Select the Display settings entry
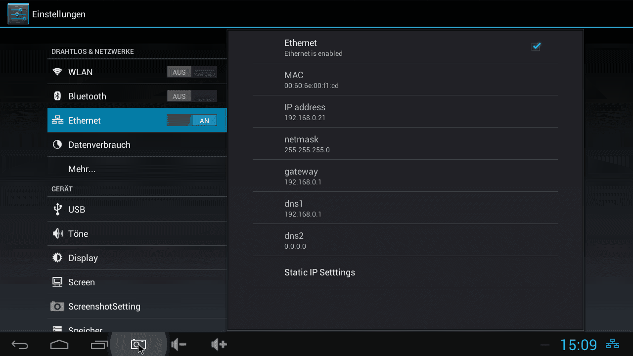This screenshot has height=356, width=633. click(x=137, y=258)
